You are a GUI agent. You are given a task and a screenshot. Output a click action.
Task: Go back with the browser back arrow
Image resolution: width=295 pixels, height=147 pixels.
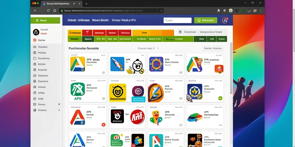[35, 11]
